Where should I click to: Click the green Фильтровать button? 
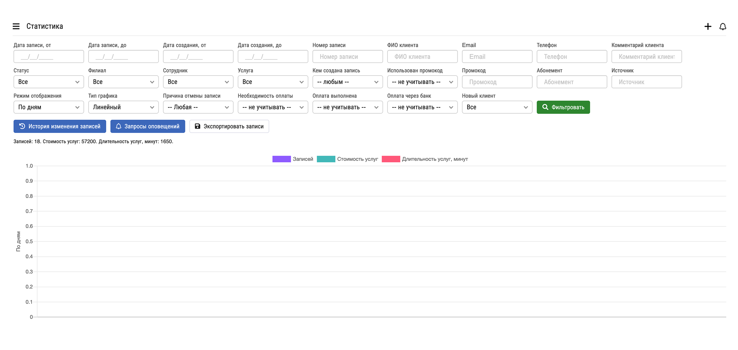point(563,107)
